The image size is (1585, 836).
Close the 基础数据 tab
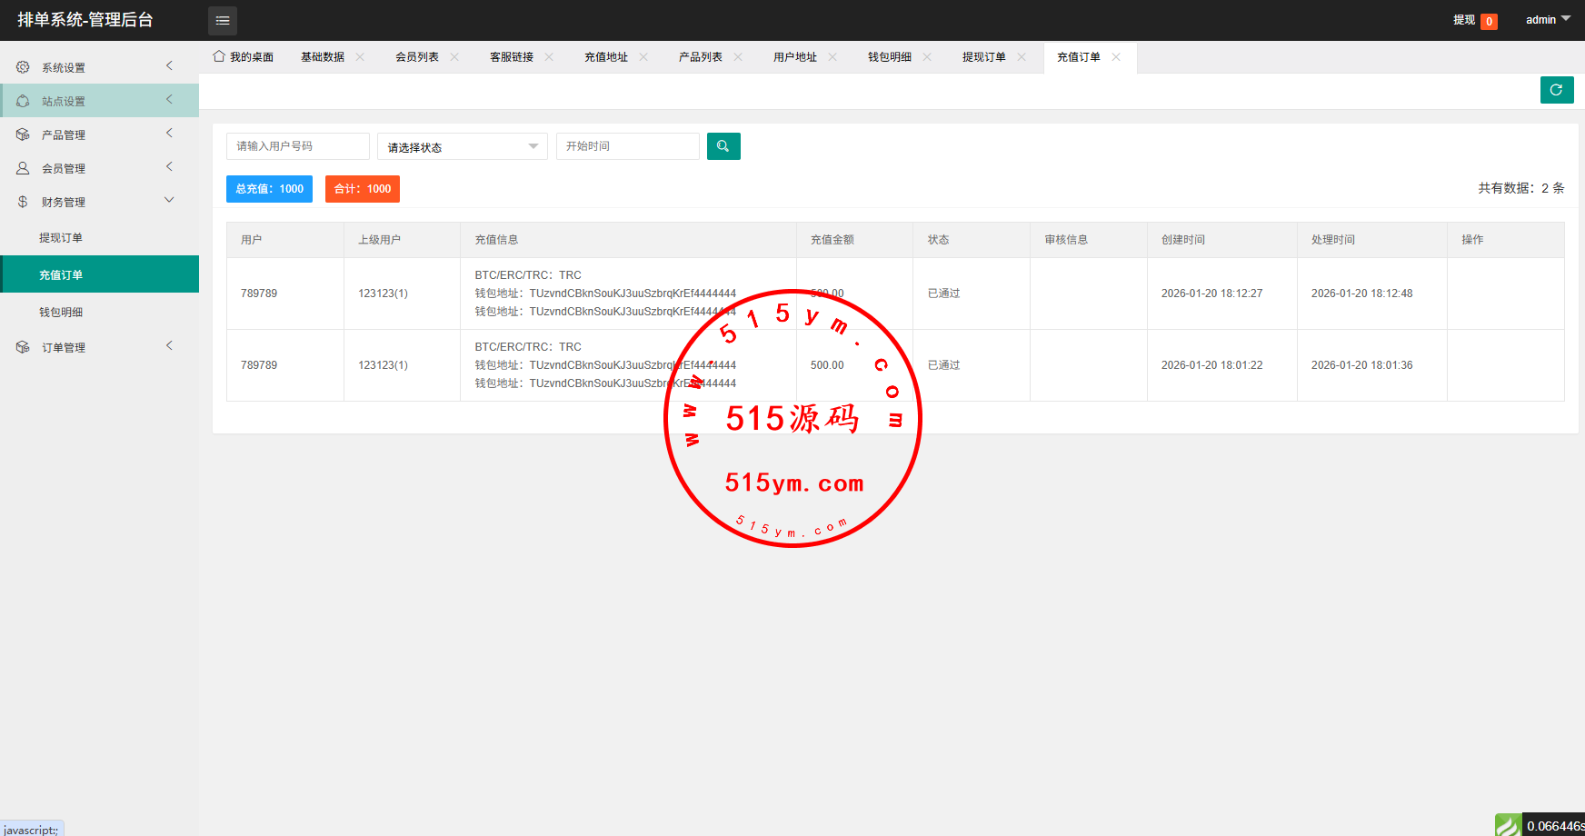click(x=360, y=56)
